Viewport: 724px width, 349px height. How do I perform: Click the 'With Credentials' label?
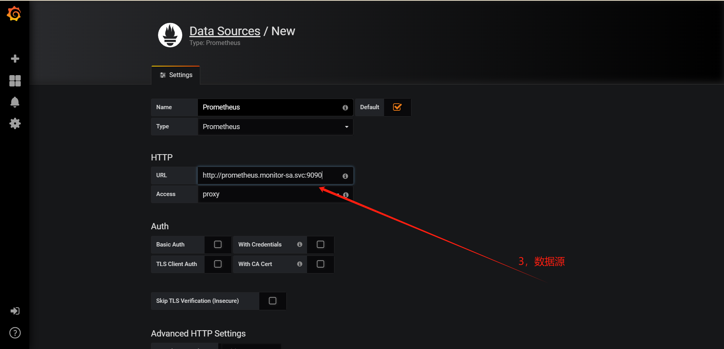(x=260, y=245)
